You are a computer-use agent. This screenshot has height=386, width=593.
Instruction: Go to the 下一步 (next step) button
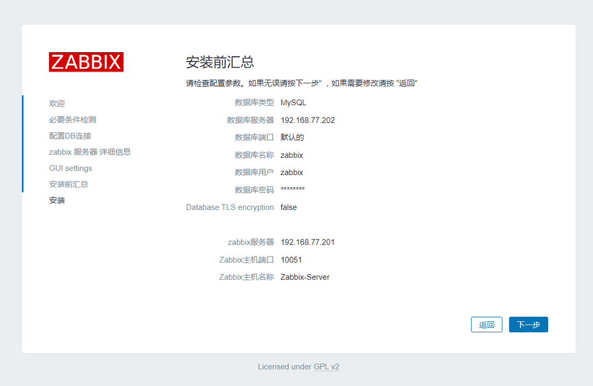528,325
